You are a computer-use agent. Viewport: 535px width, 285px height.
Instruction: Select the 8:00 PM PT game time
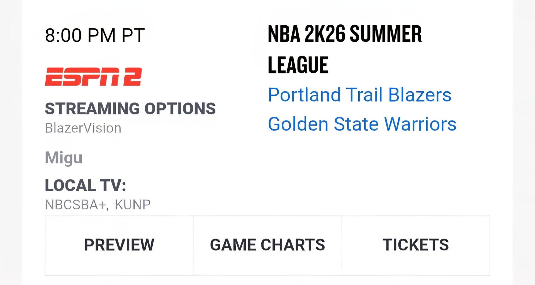pyautogui.click(x=95, y=35)
